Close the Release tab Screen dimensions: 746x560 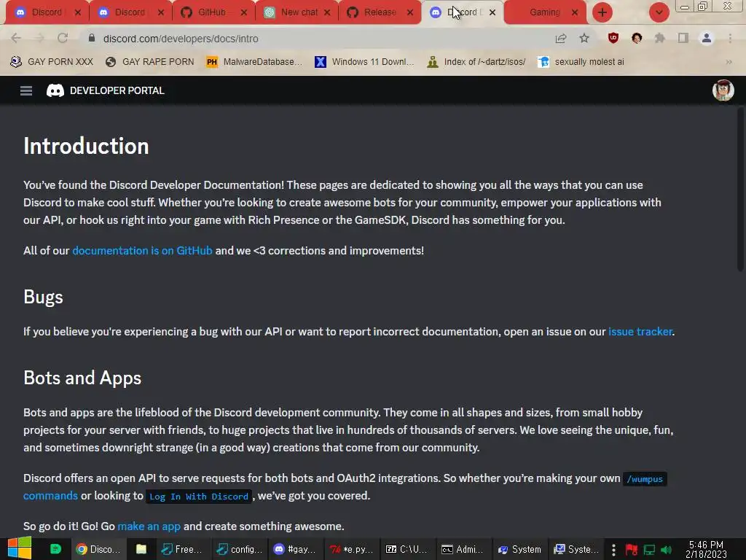pos(410,12)
